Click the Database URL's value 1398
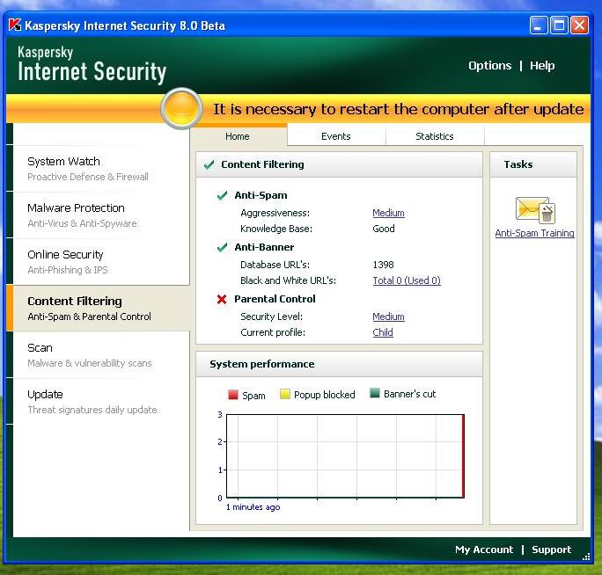This screenshot has height=575, width=602. [383, 265]
